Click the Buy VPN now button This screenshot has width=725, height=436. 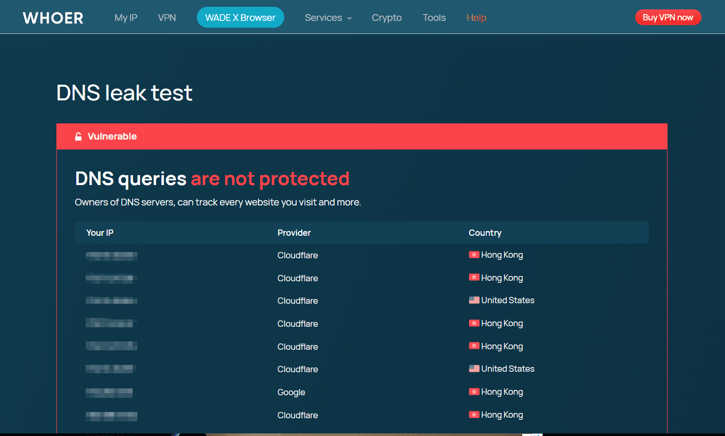pyautogui.click(x=668, y=17)
